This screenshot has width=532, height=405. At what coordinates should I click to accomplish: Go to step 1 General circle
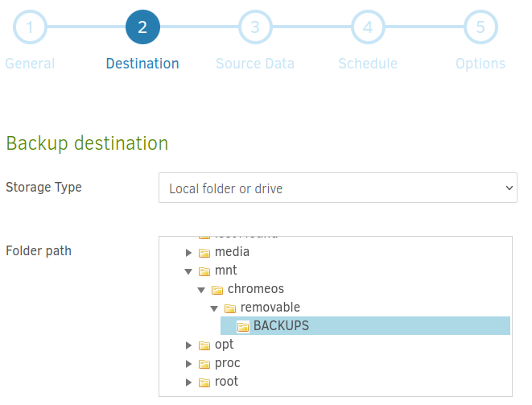pyautogui.click(x=30, y=27)
